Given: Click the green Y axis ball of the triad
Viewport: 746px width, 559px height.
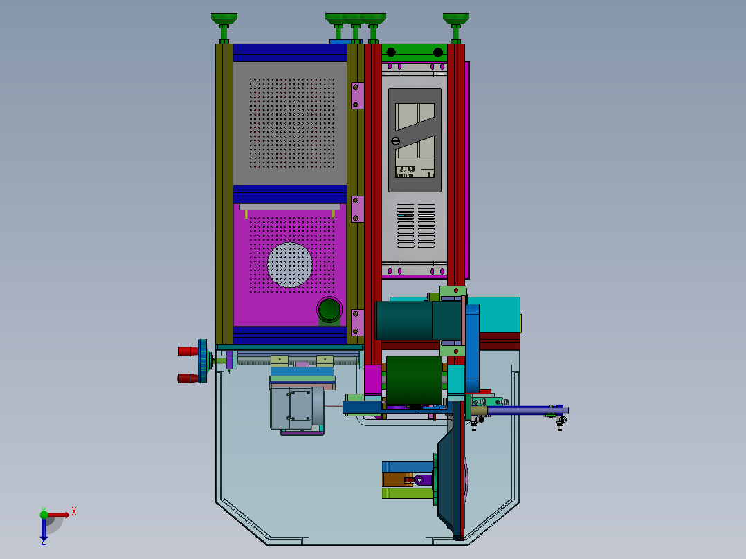Looking at the screenshot, I should [x=44, y=514].
